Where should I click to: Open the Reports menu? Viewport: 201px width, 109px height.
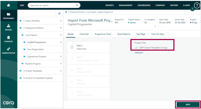(x=109, y=5)
